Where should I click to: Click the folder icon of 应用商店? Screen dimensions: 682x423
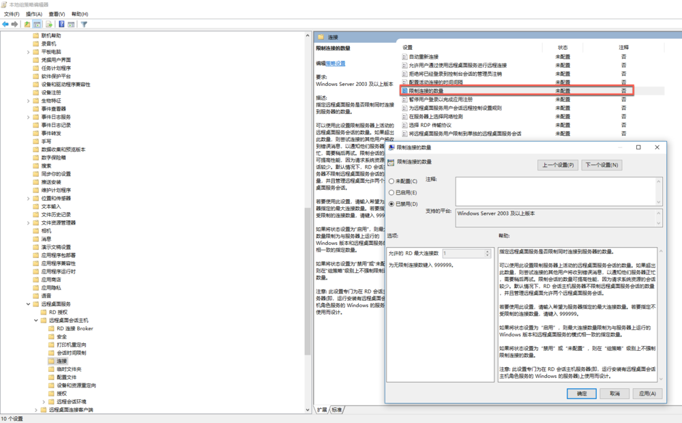click(35, 280)
